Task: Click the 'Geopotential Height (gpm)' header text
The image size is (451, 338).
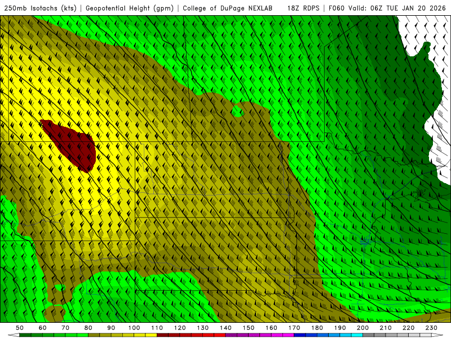Action: (130, 8)
